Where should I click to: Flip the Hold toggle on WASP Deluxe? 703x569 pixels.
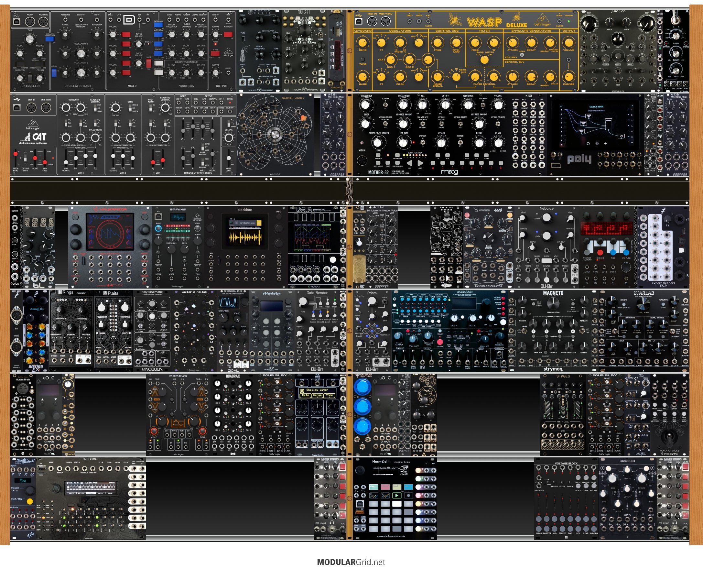[x=522, y=55]
